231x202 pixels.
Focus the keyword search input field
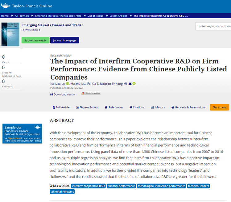213,26
